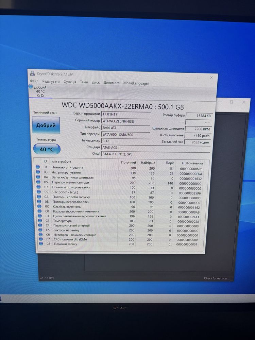
Task: Click the total hours value 9622 годин
Action: (x=197, y=142)
